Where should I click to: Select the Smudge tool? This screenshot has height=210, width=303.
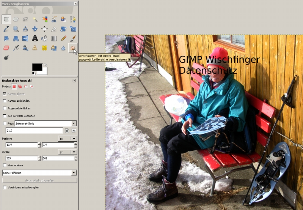(x=72, y=48)
